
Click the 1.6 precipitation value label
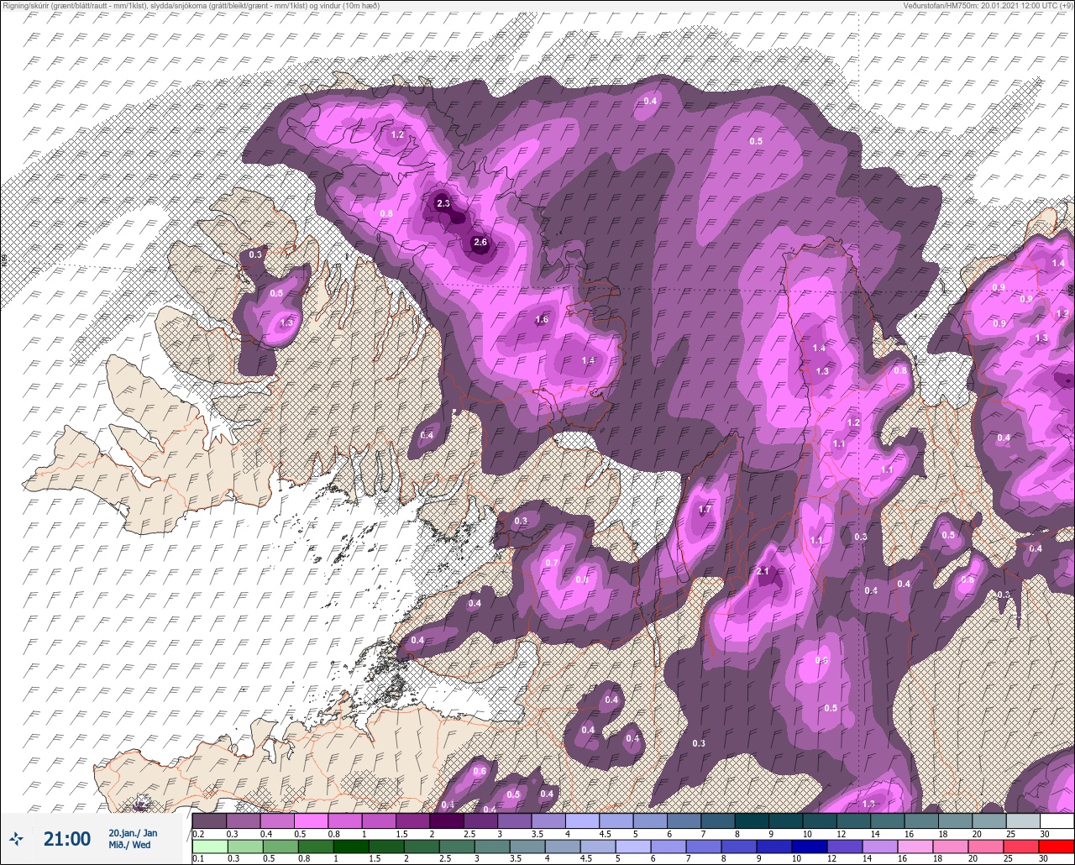542,319
